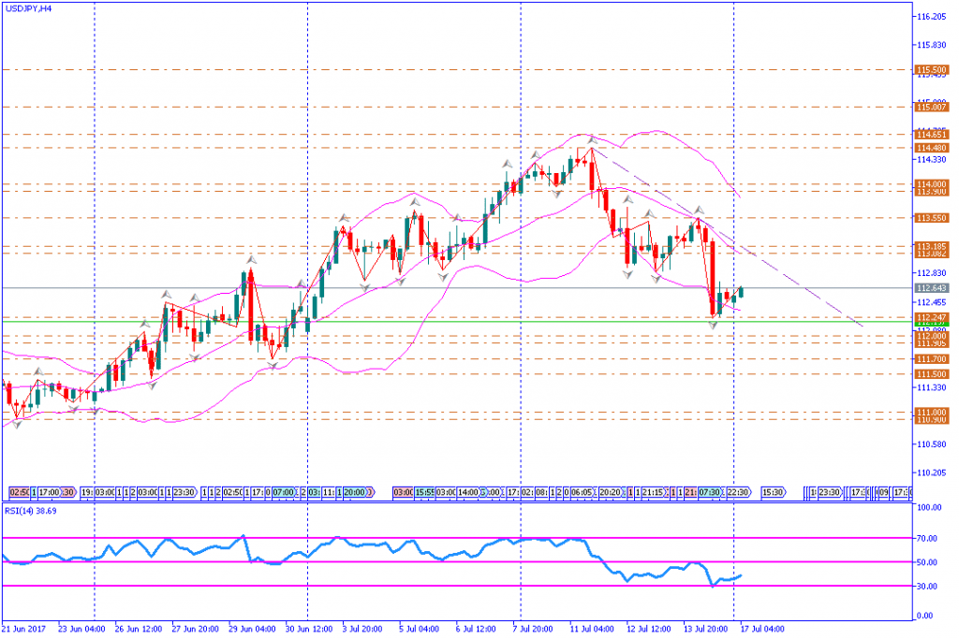This screenshot has width=959, height=639.
Task: Select the 111.000 price level label
Action: [932, 413]
